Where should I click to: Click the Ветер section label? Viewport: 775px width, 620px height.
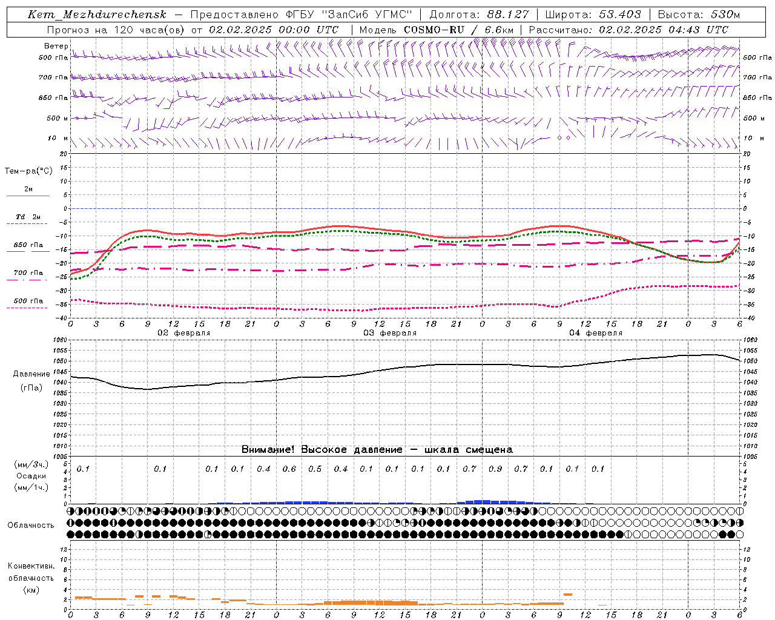56,46
